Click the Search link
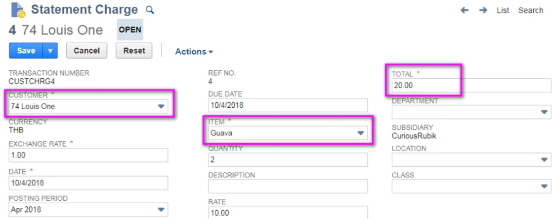553x219 pixels. tap(530, 10)
